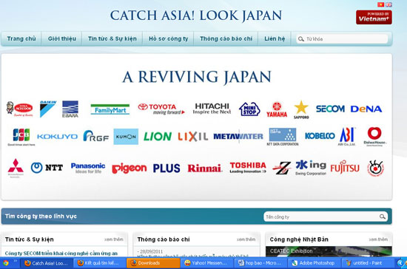Image resolution: width=407 pixels, height=269 pixels.
Task: Go to the Trang chủ menu item
Action: pos(21,38)
